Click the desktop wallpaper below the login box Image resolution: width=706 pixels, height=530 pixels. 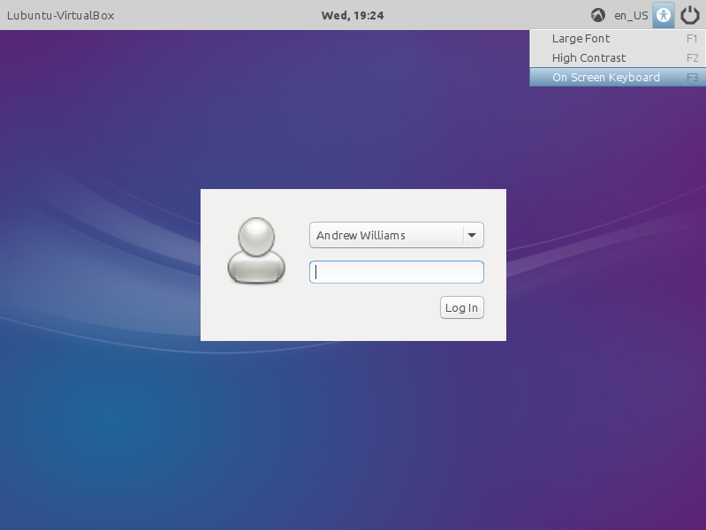pyautogui.click(x=353, y=424)
